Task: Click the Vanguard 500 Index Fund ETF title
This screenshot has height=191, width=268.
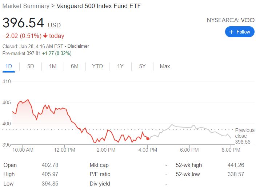Action: point(99,6)
